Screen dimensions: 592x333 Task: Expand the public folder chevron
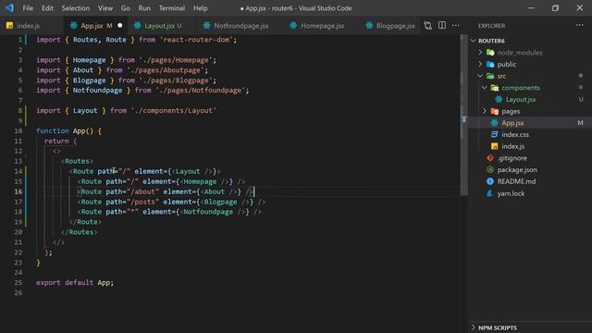pos(480,64)
